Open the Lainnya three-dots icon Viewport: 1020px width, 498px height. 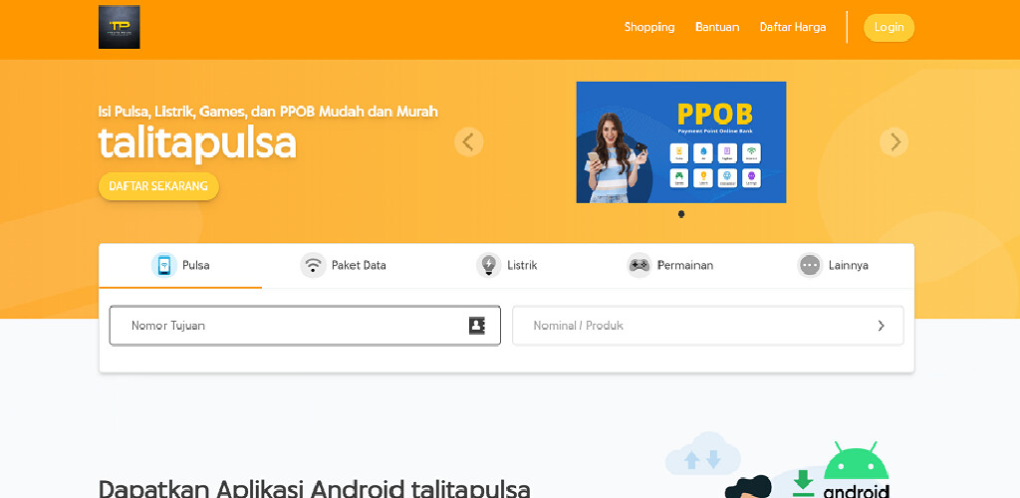point(810,265)
